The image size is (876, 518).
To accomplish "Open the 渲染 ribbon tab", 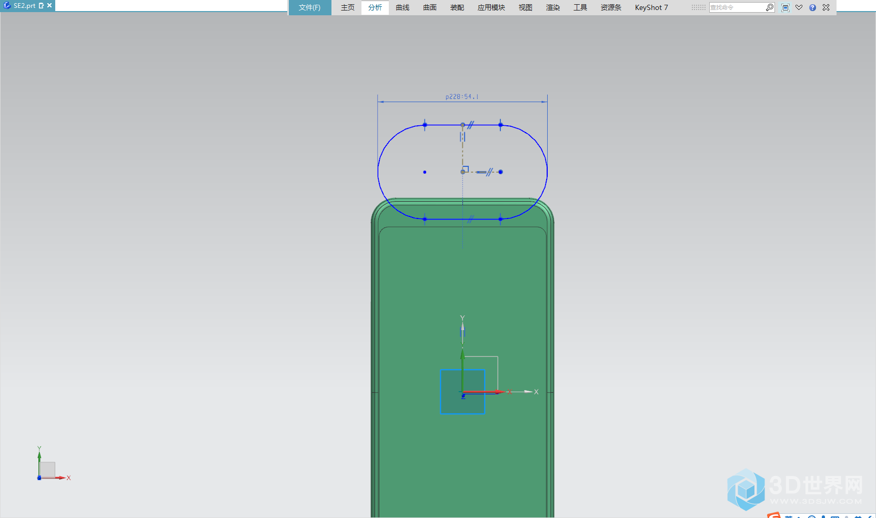I will tap(553, 7).
